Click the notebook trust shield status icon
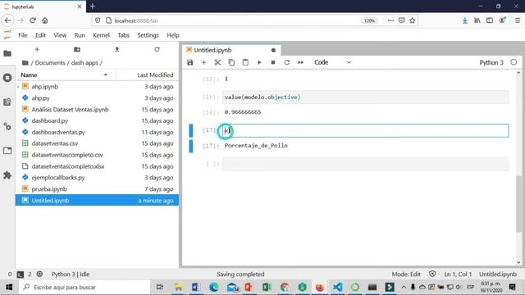Image resolution: width=525 pixels, height=295 pixels. (x=432, y=275)
